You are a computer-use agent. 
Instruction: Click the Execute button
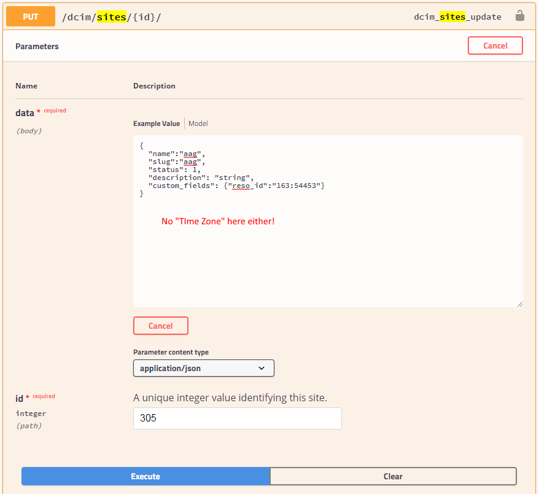pos(145,476)
